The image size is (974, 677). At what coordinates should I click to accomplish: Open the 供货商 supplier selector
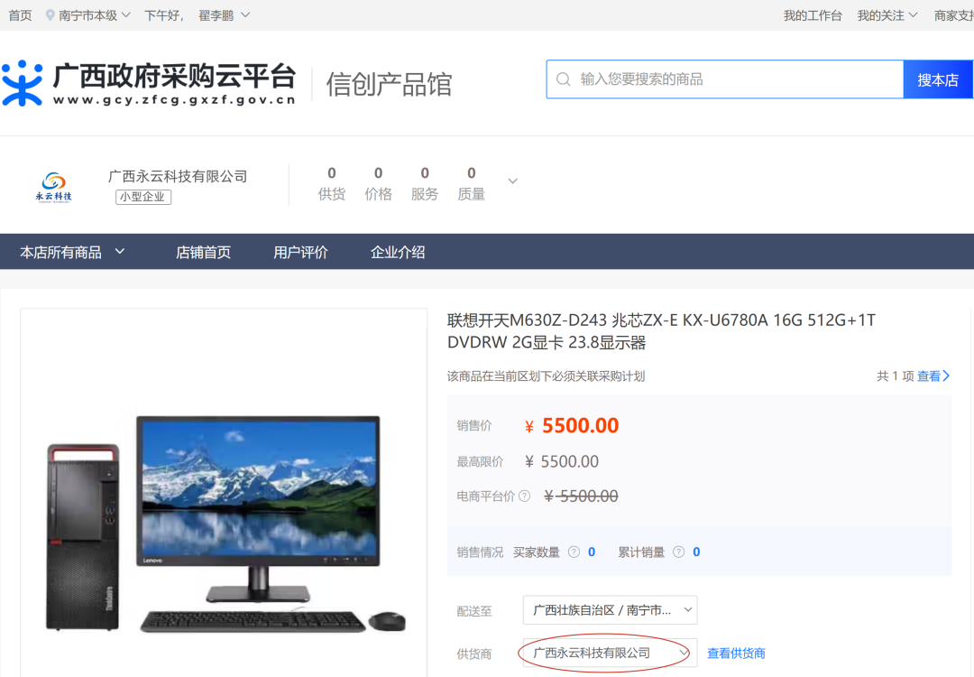(x=607, y=653)
